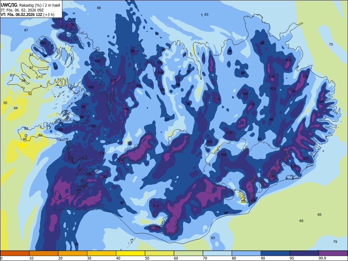Click the title 'UWC/IG: Rakastig (%) í 2 m hæð'
This screenshot has width=348, height=261.
pyautogui.click(x=30, y=5)
